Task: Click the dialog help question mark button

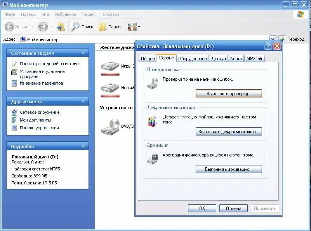Action: (268, 46)
